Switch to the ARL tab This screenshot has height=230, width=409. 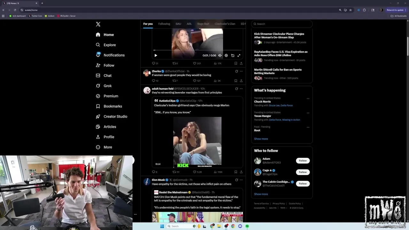[x=189, y=24]
